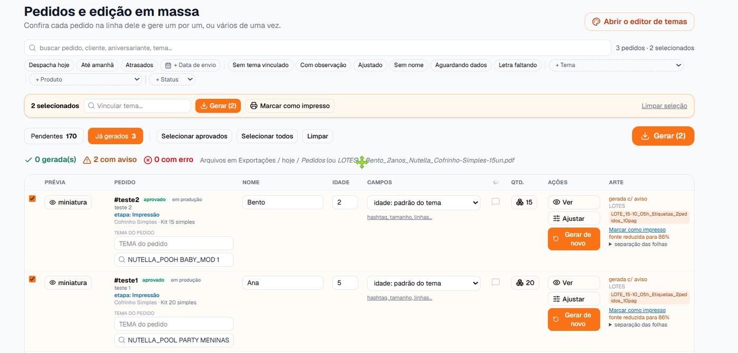This screenshot has height=353, width=738.
Task: Toggle the Sem tema vinculado filter chip
Action: 260,65
